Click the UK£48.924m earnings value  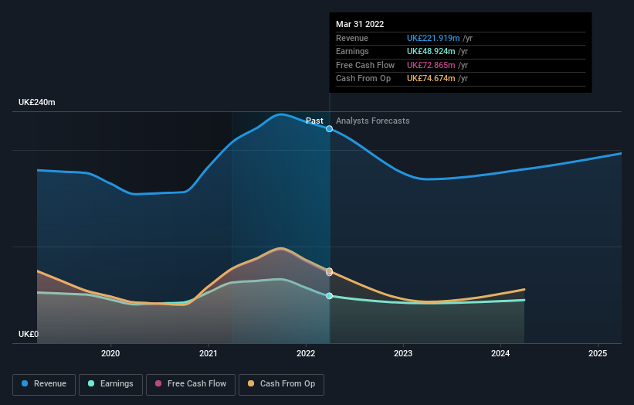(431, 51)
